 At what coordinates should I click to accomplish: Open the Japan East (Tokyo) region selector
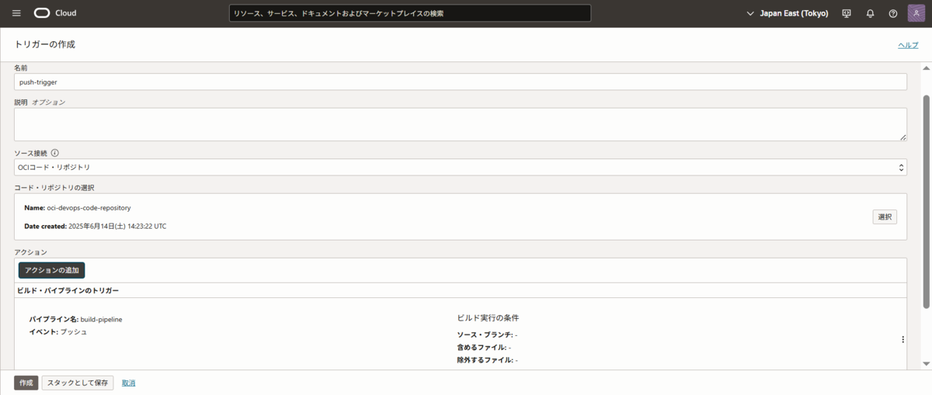click(x=787, y=13)
